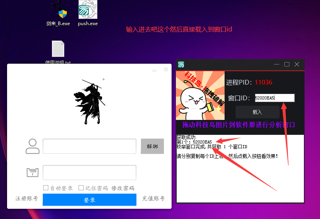Enable the 自动登录 checkbox
320x219 pixels.
point(46,188)
